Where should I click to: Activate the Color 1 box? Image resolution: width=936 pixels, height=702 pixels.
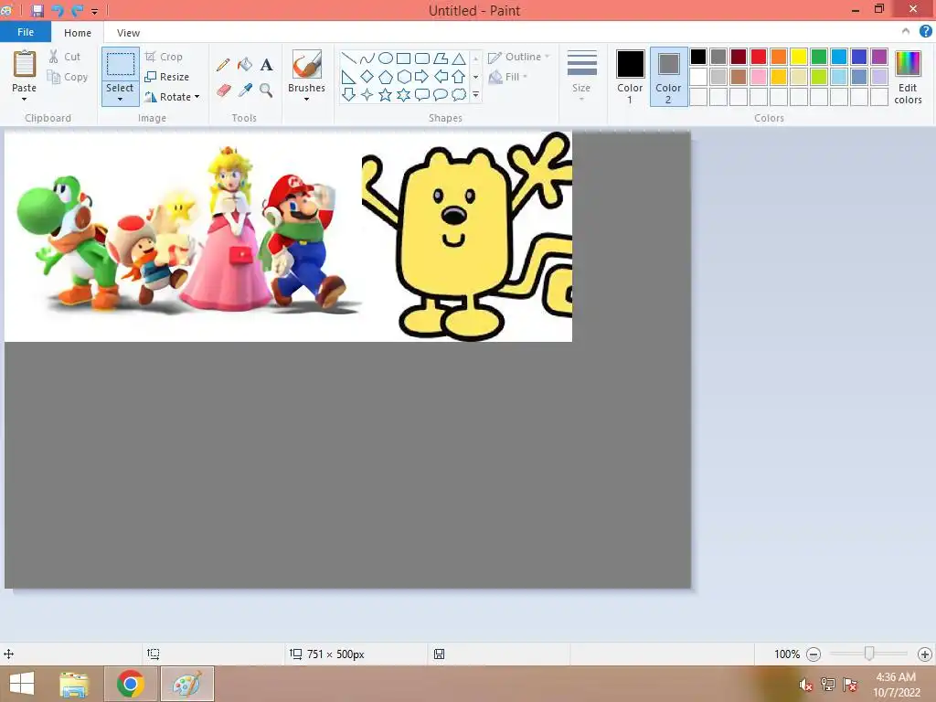(630, 77)
